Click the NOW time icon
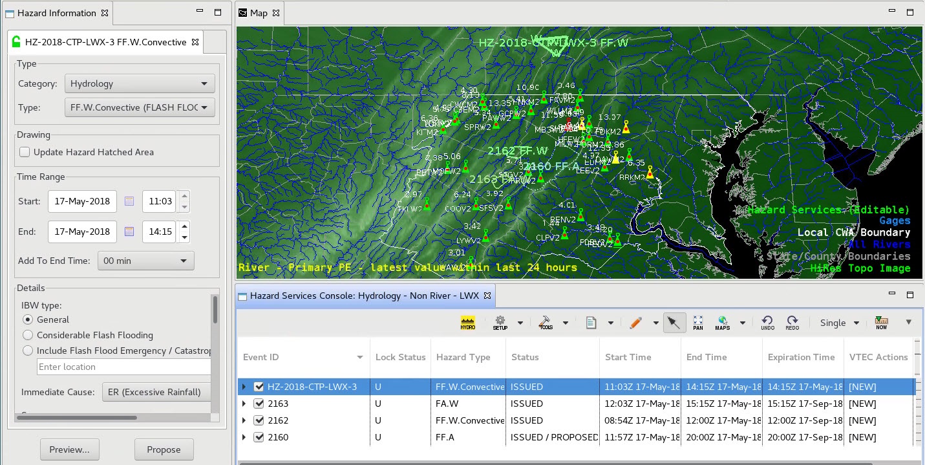Screen dimensions: 925x465 (x=881, y=323)
